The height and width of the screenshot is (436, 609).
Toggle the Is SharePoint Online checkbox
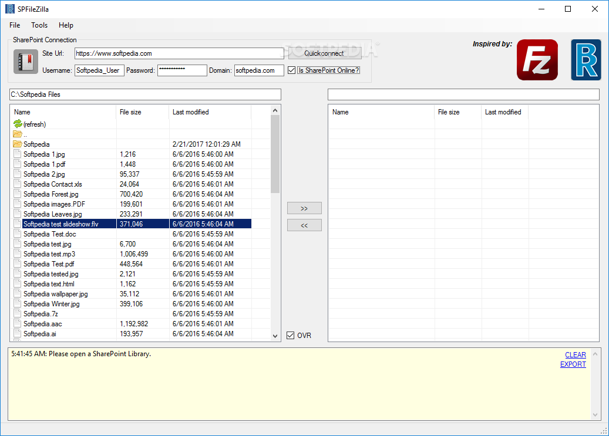coord(292,70)
